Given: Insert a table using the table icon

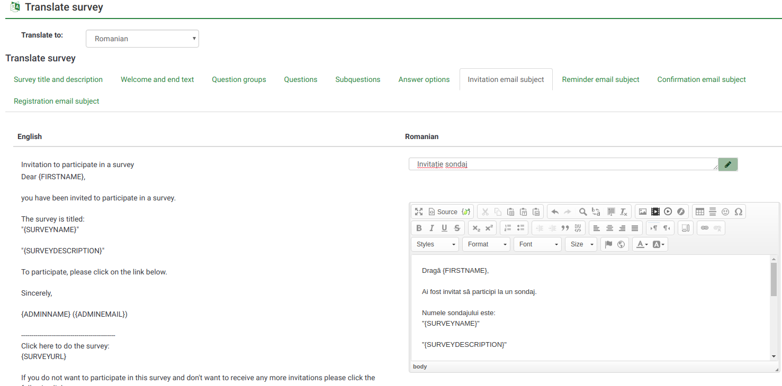Looking at the screenshot, I should click(700, 212).
